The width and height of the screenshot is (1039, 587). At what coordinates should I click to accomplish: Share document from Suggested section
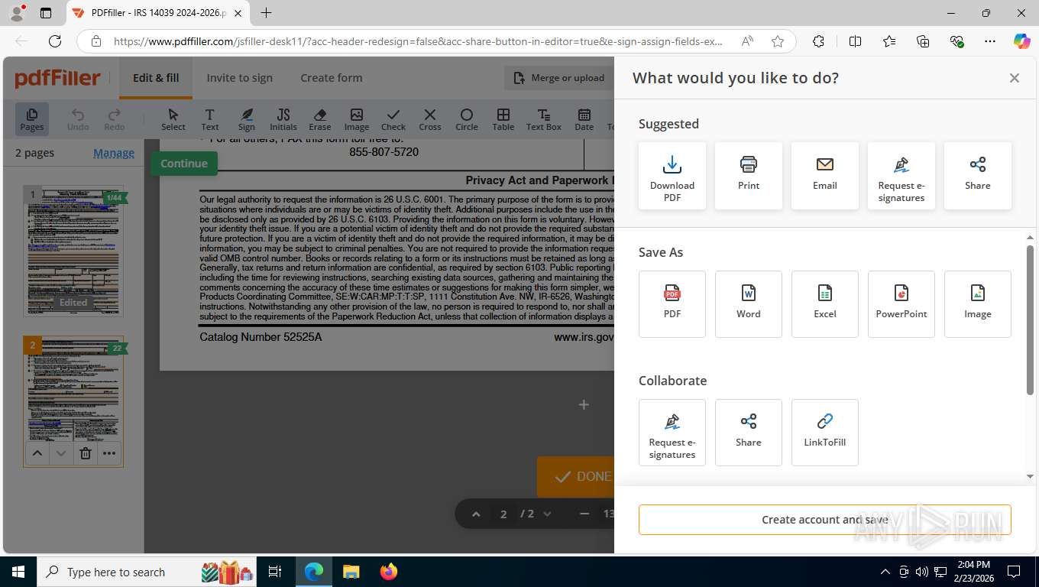(978, 176)
